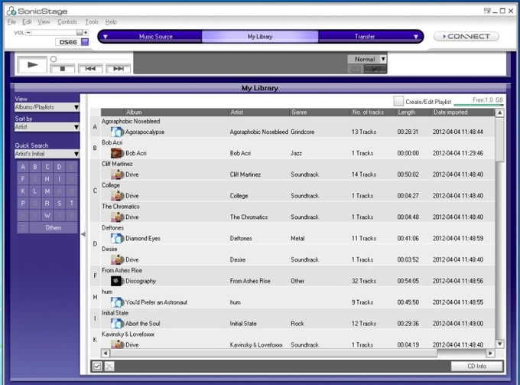Viewport: 520px width, 385px height.
Task: Click the Bob Acri album cover thumbnail
Action: coord(117,153)
